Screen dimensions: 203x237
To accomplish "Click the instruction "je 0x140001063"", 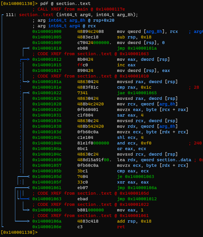I will [136, 177].
